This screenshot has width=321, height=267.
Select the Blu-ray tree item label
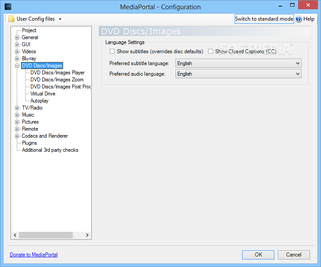tap(29, 59)
